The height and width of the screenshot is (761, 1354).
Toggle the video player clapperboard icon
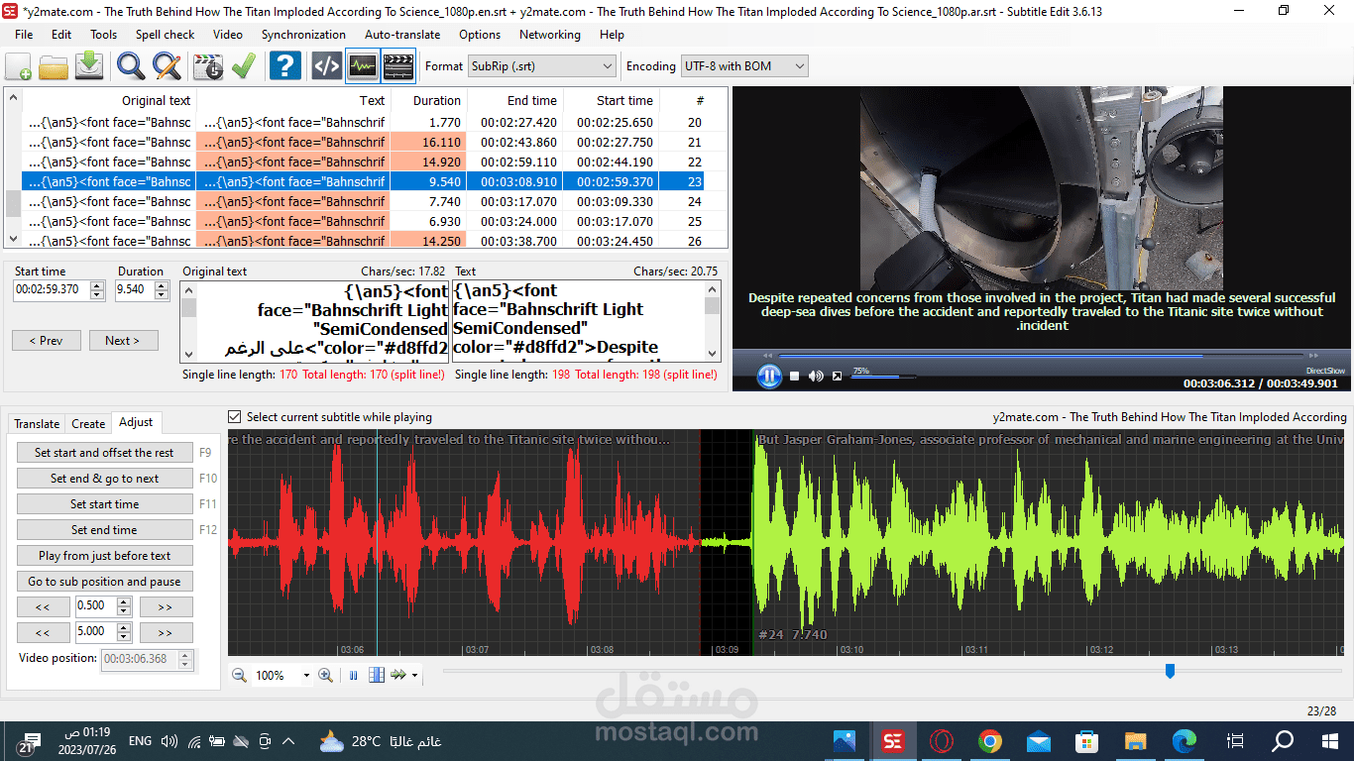pyautogui.click(x=398, y=66)
